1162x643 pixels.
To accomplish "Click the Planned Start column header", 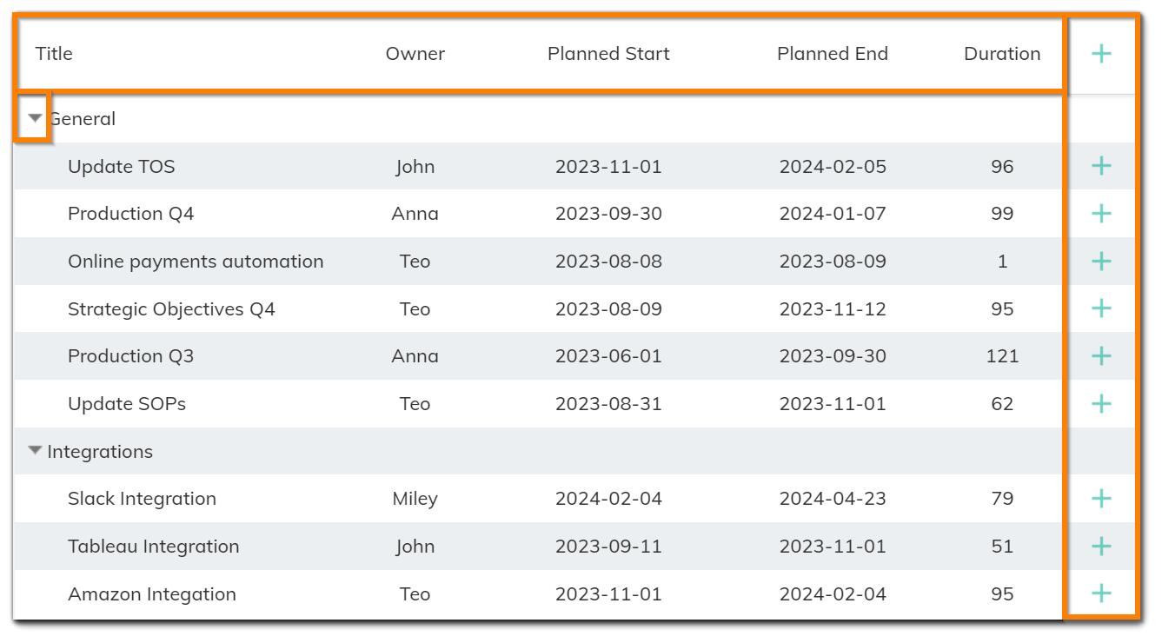I will pyautogui.click(x=608, y=54).
